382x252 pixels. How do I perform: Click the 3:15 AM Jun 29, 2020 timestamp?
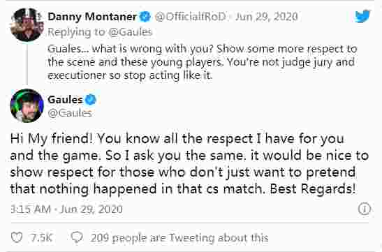point(66,209)
